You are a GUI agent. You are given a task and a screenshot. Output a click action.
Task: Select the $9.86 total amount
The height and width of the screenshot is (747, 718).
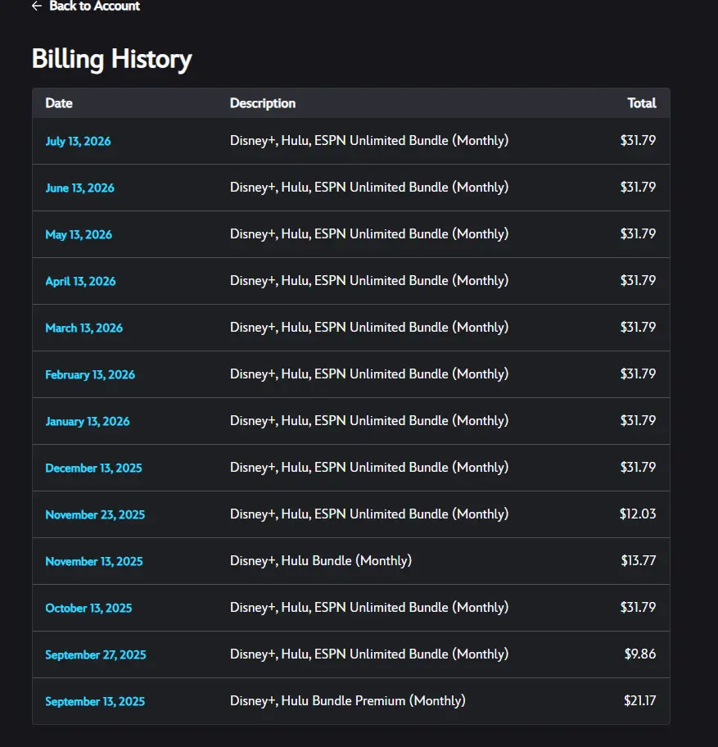(x=640, y=654)
